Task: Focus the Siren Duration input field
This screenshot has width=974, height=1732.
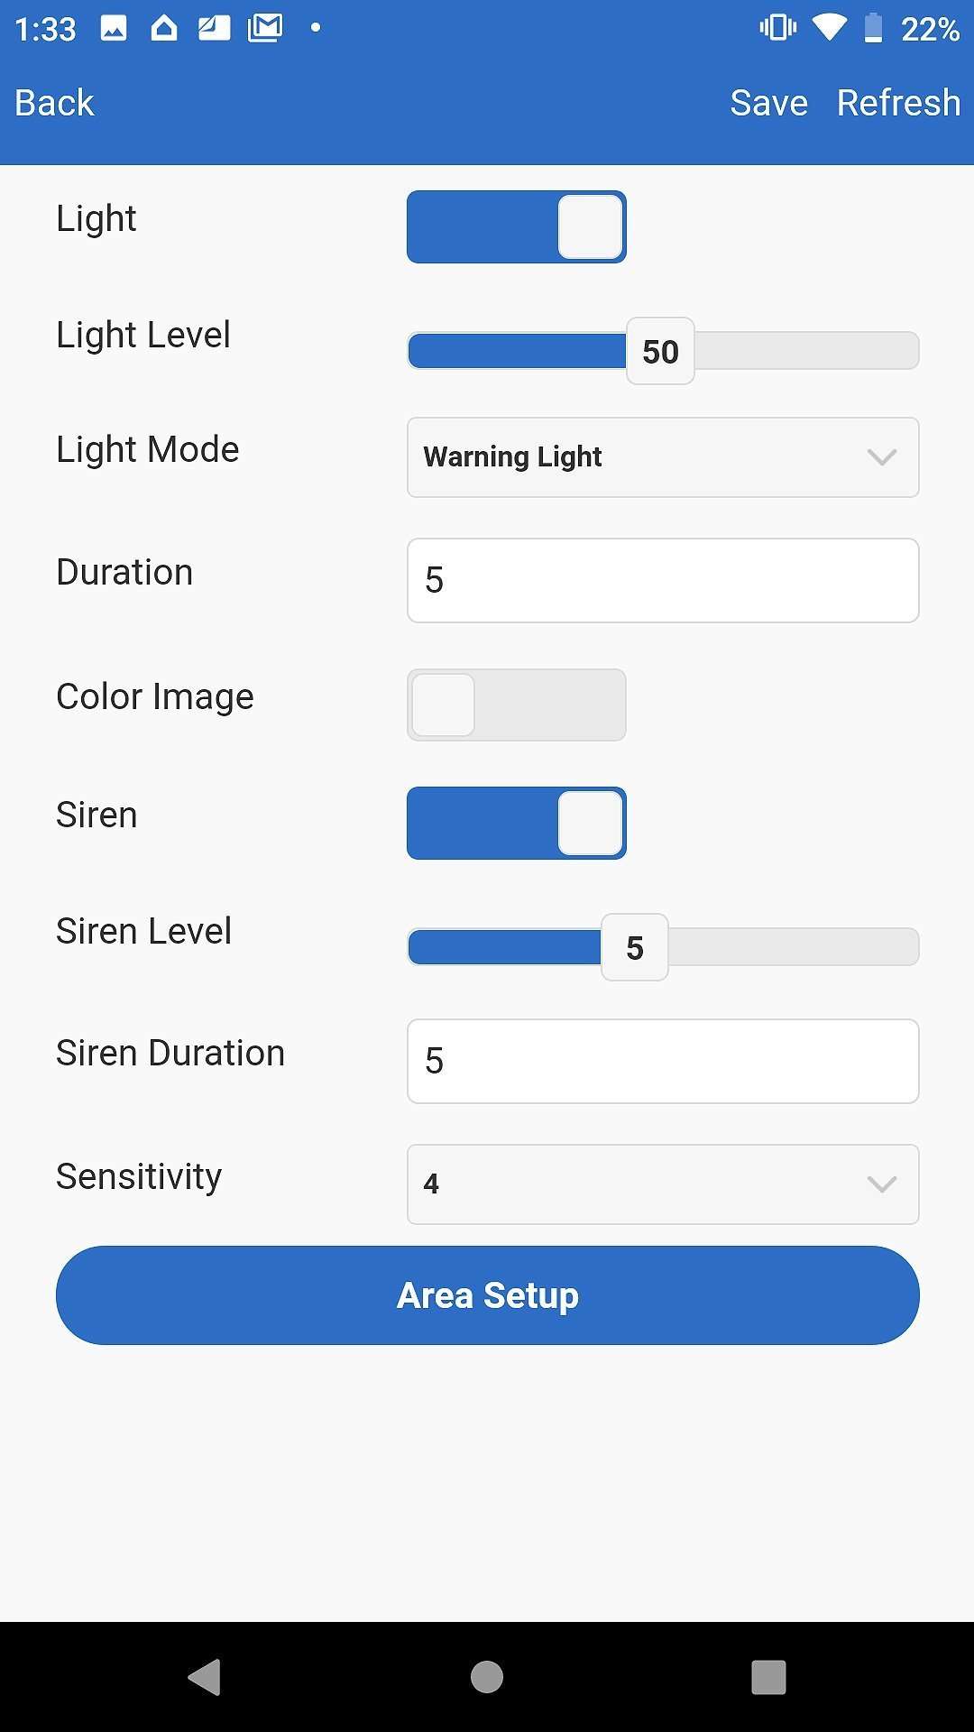Action: (662, 1061)
